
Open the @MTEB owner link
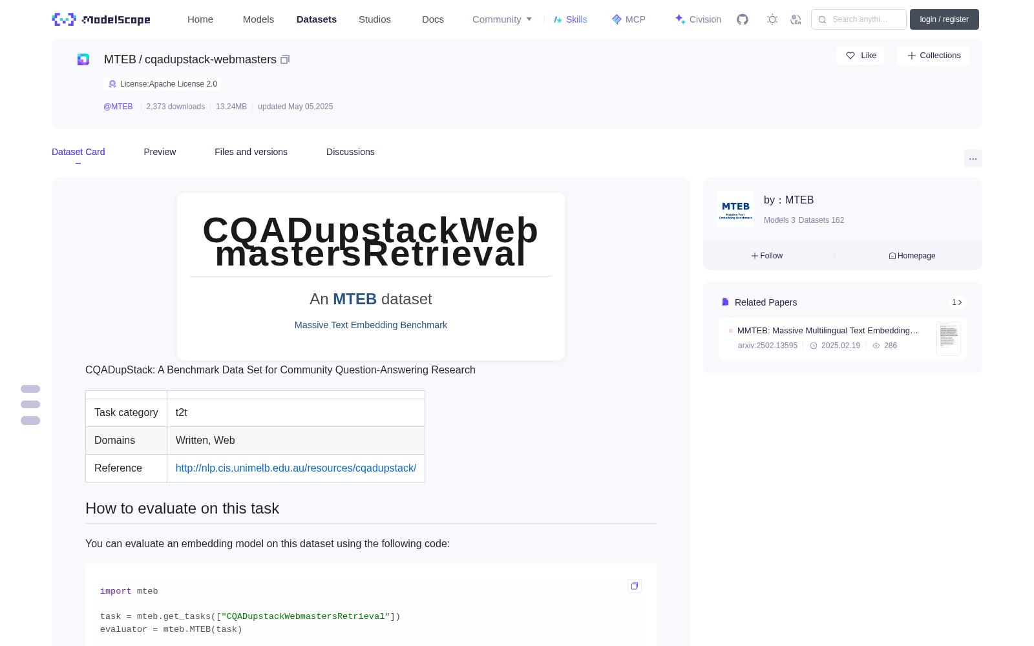118,107
